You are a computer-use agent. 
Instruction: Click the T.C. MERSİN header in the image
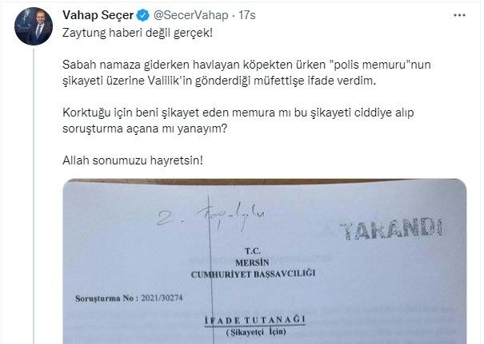[253, 257]
